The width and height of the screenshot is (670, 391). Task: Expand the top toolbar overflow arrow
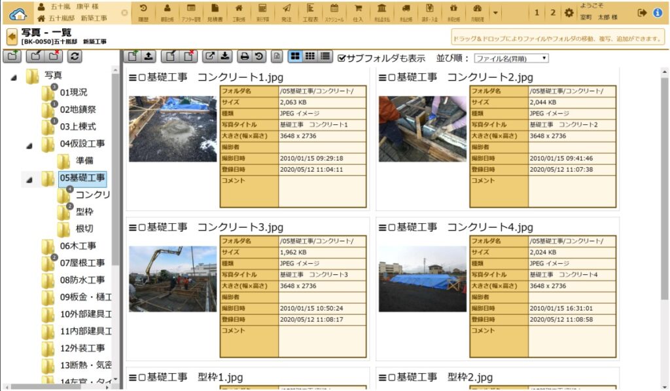495,13
